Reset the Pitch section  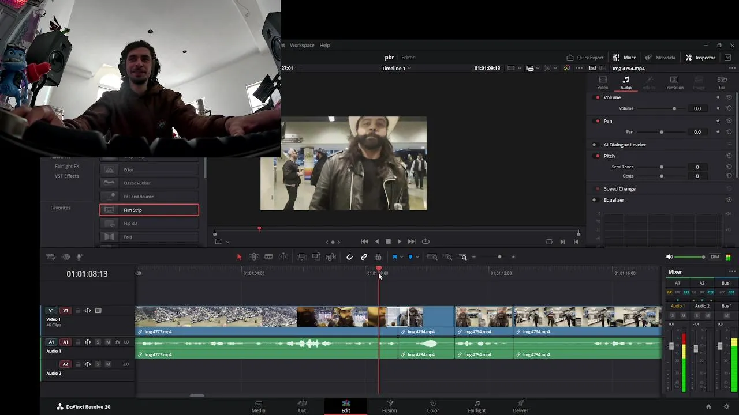[729, 156]
